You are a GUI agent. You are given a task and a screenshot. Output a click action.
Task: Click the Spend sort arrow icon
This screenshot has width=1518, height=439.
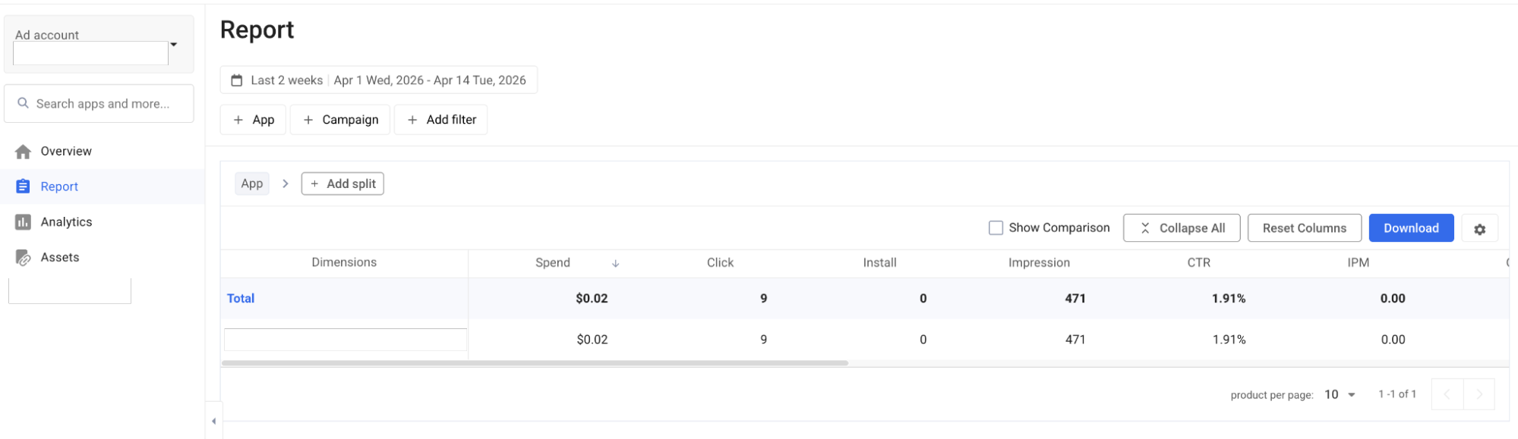[x=615, y=263]
